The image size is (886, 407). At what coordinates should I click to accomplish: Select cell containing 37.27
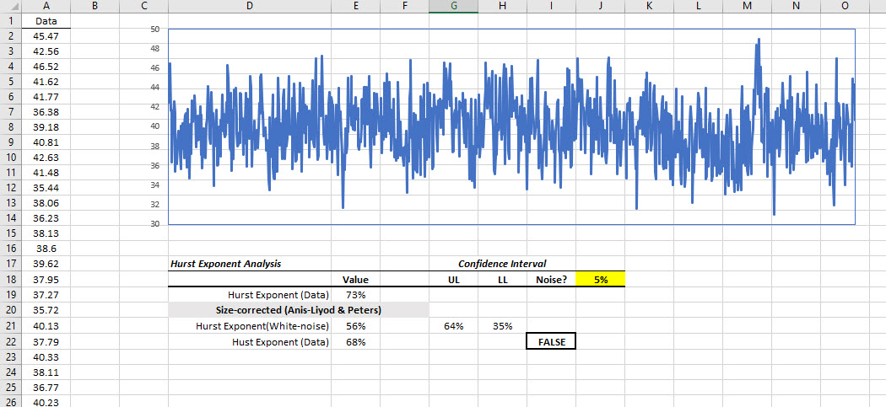(46, 295)
